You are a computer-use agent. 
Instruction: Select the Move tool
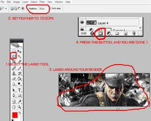[x=19, y=51]
